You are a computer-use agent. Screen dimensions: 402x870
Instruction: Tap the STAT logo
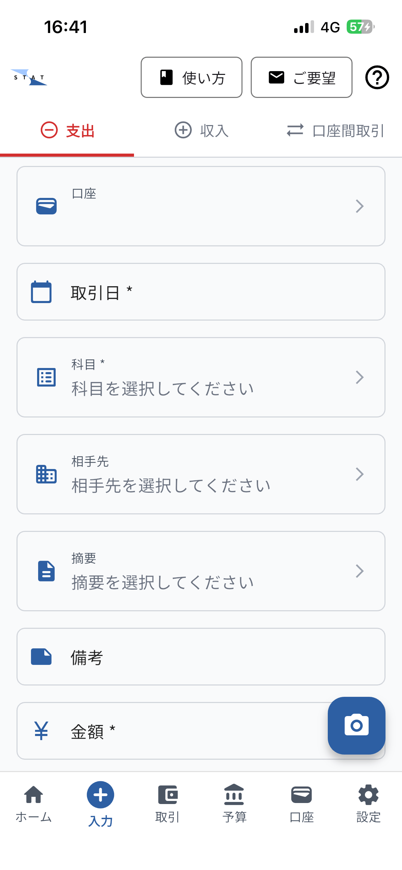[29, 77]
